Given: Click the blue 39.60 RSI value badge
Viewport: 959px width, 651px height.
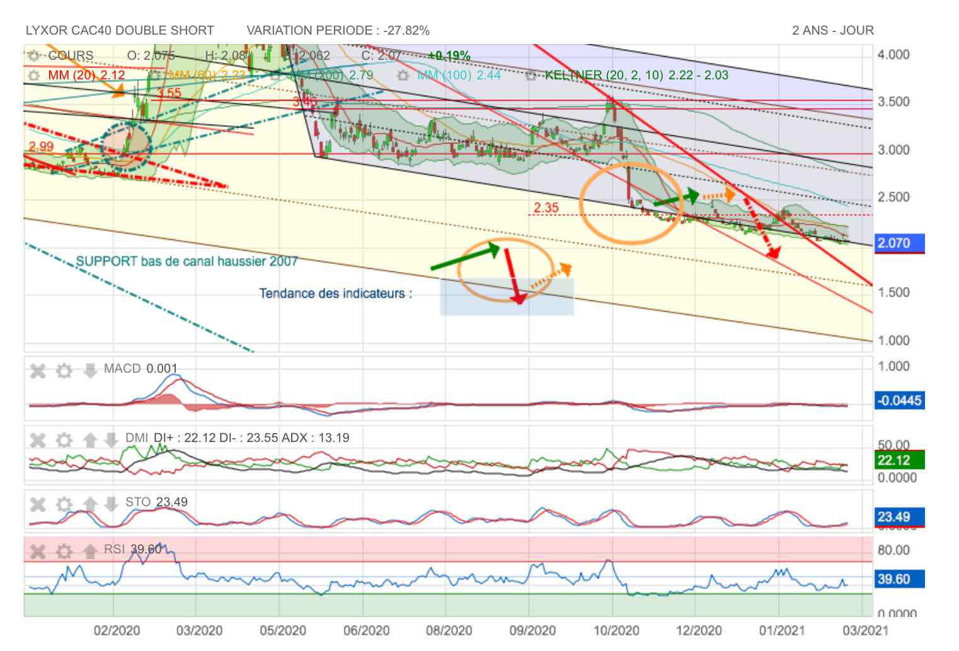Looking at the screenshot, I should [x=900, y=579].
